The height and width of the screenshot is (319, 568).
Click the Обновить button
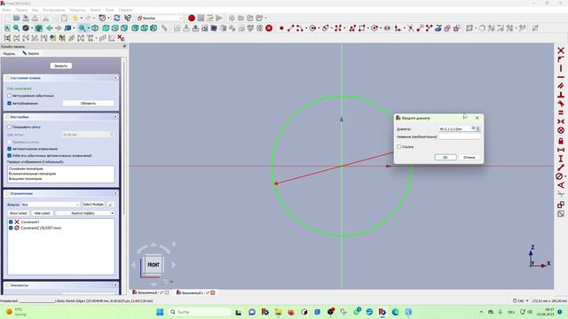88,104
